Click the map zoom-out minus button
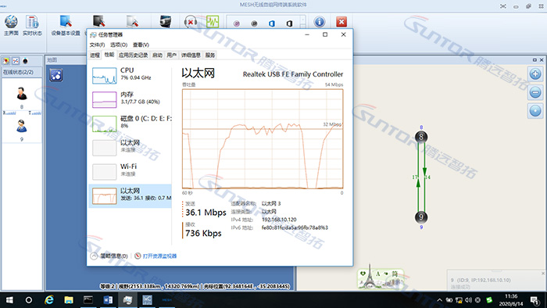The height and width of the screenshot is (308, 547). tap(535, 92)
